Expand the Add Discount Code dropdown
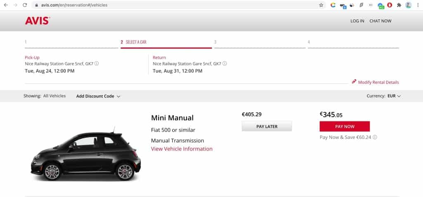The width and height of the screenshot is (423, 197). click(98, 96)
